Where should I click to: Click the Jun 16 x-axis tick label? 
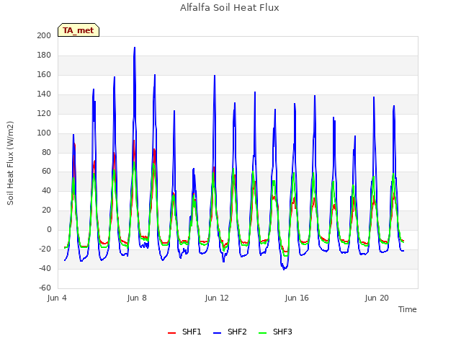click(x=297, y=298)
